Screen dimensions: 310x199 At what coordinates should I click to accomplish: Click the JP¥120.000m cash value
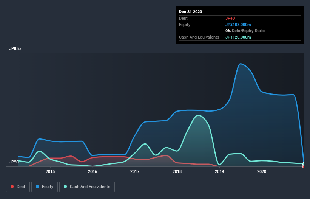point(238,37)
